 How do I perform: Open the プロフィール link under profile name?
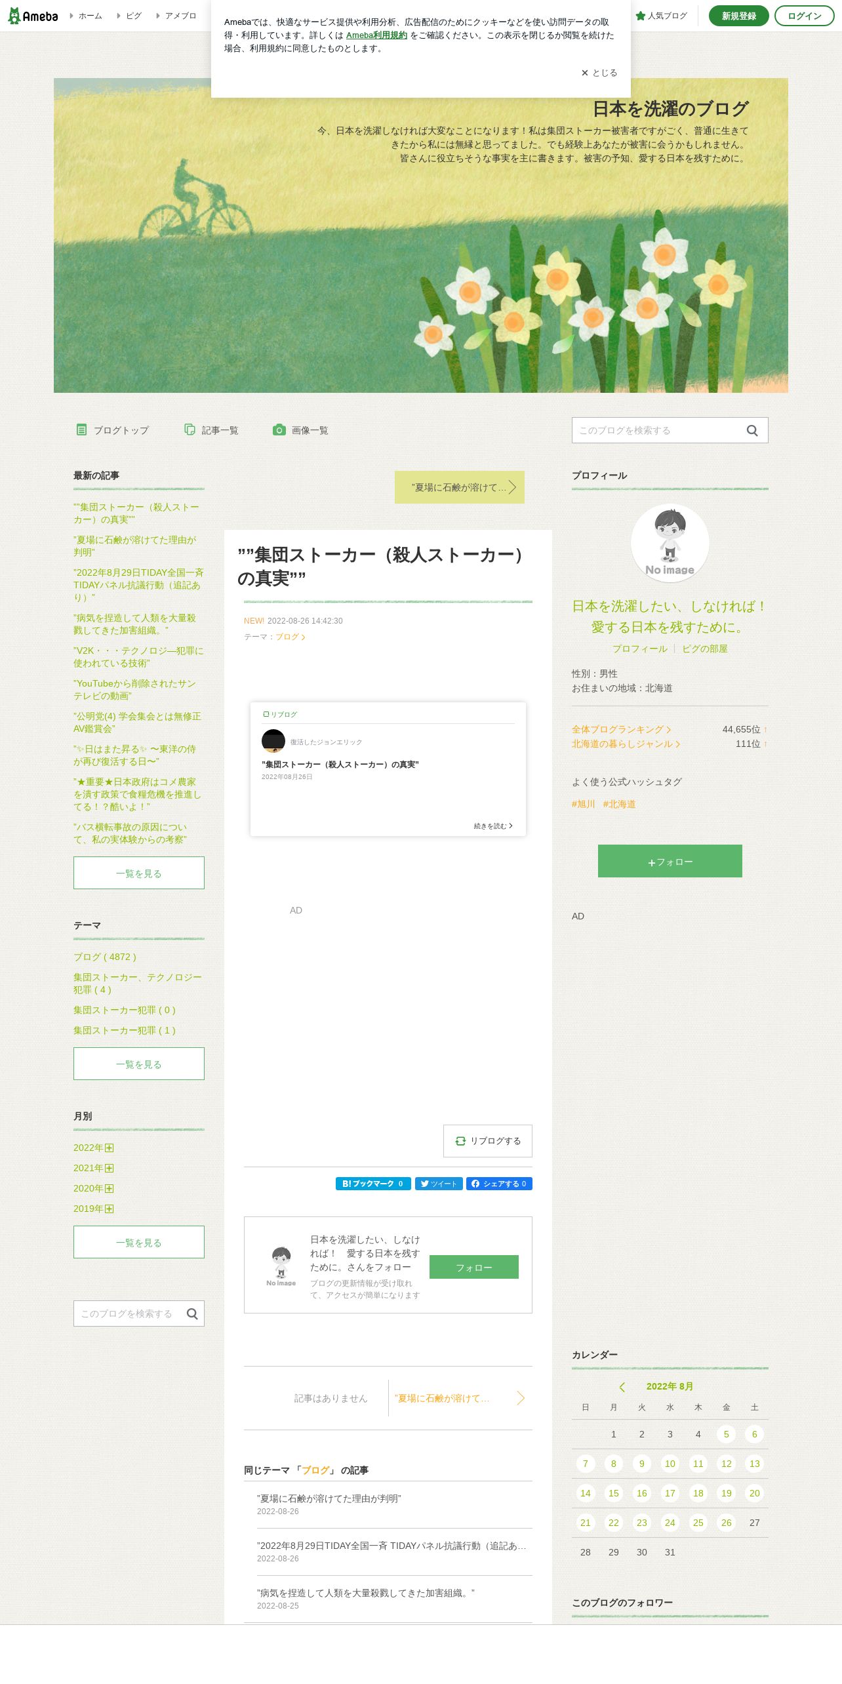click(x=640, y=649)
